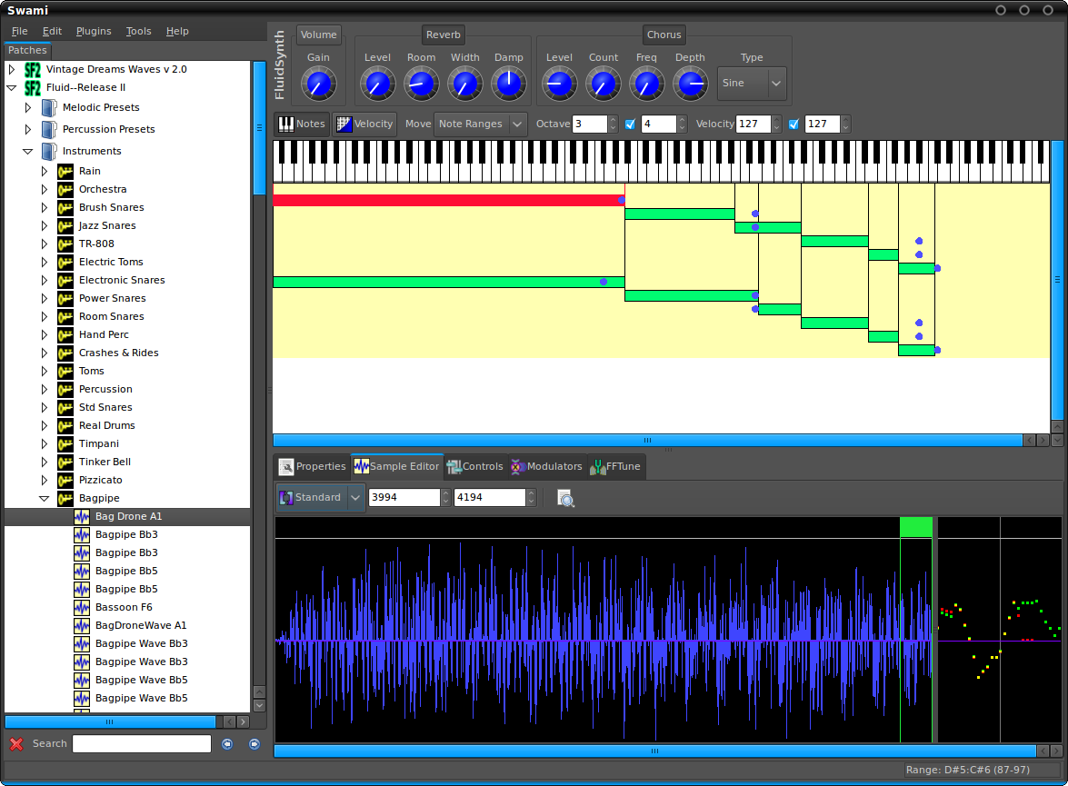The width and height of the screenshot is (1068, 786).
Task: Click the loop start field showing 3994
Action: [x=404, y=498]
